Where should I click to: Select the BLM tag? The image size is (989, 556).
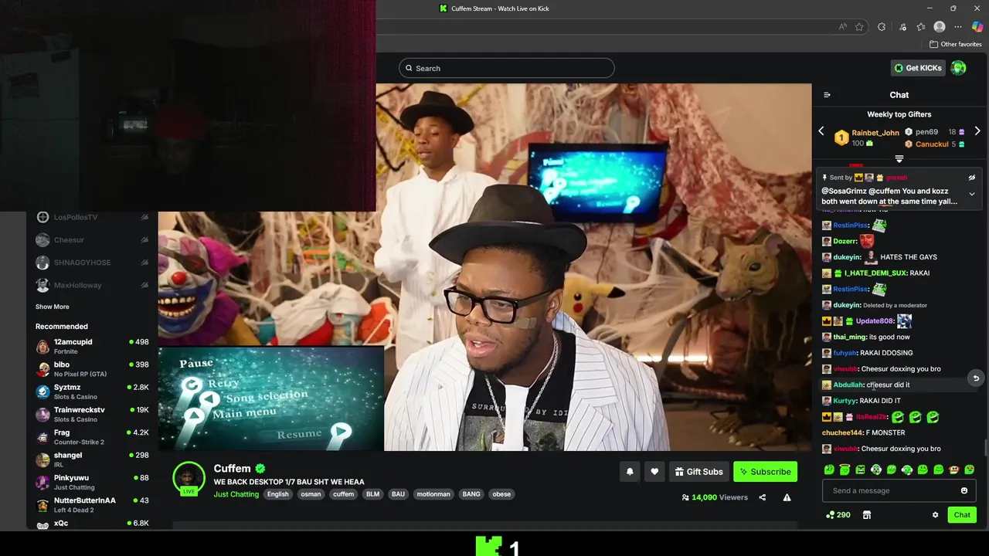[x=372, y=494]
